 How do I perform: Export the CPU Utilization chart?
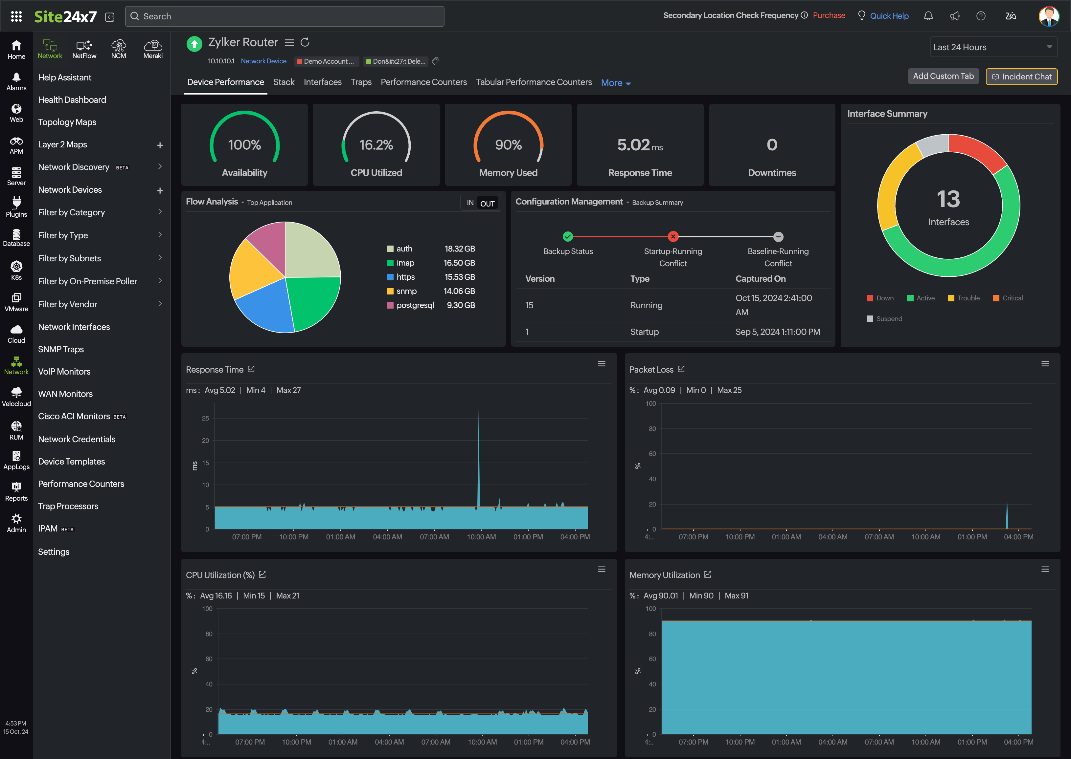pyautogui.click(x=263, y=575)
